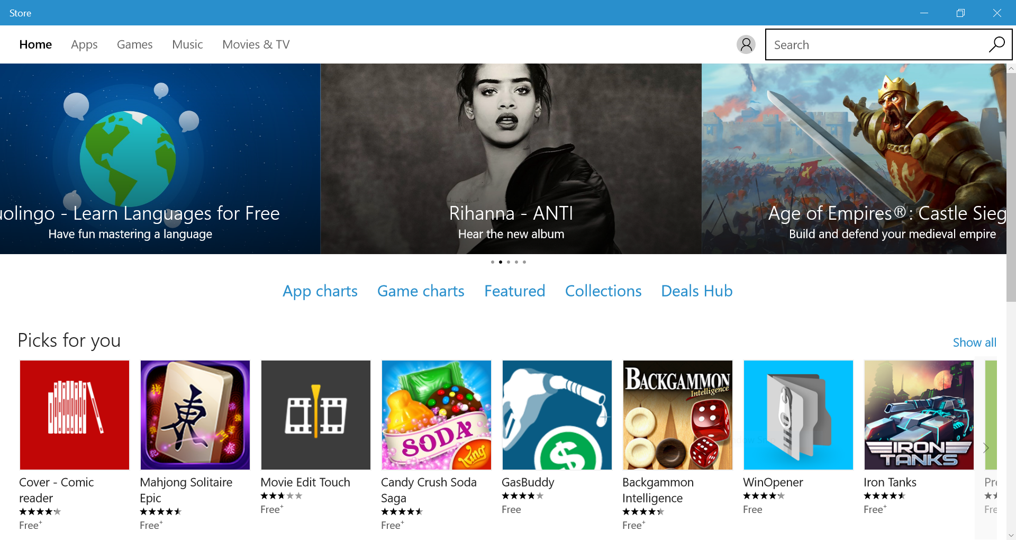The image size is (1016, 540).
Task: Click the scrollbar up arrow
Action: (x=1011, y=68)
